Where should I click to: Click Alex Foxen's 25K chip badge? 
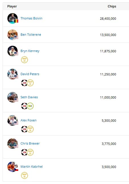pos(24,129)
